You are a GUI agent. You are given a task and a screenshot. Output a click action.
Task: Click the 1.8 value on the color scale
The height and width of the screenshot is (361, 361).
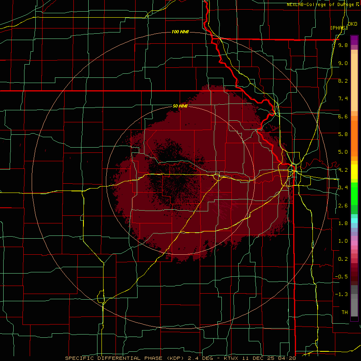(x=343, y=223)
